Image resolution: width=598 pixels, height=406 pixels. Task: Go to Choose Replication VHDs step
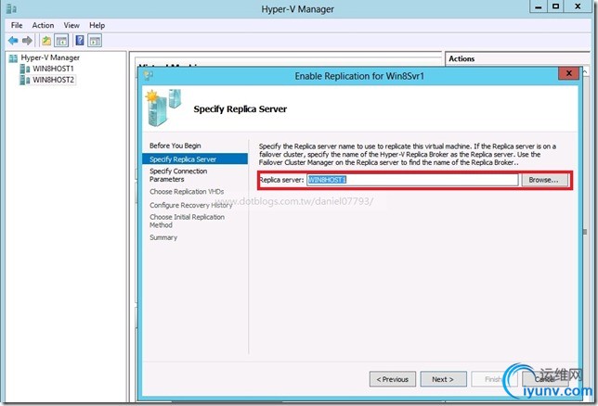click(x=187, y=192)
